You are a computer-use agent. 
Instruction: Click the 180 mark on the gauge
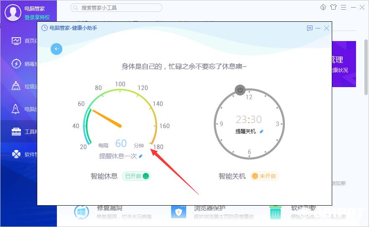pos(158,147)
